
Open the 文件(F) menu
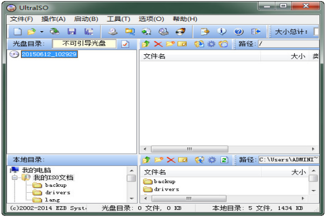tap(22, 19)
